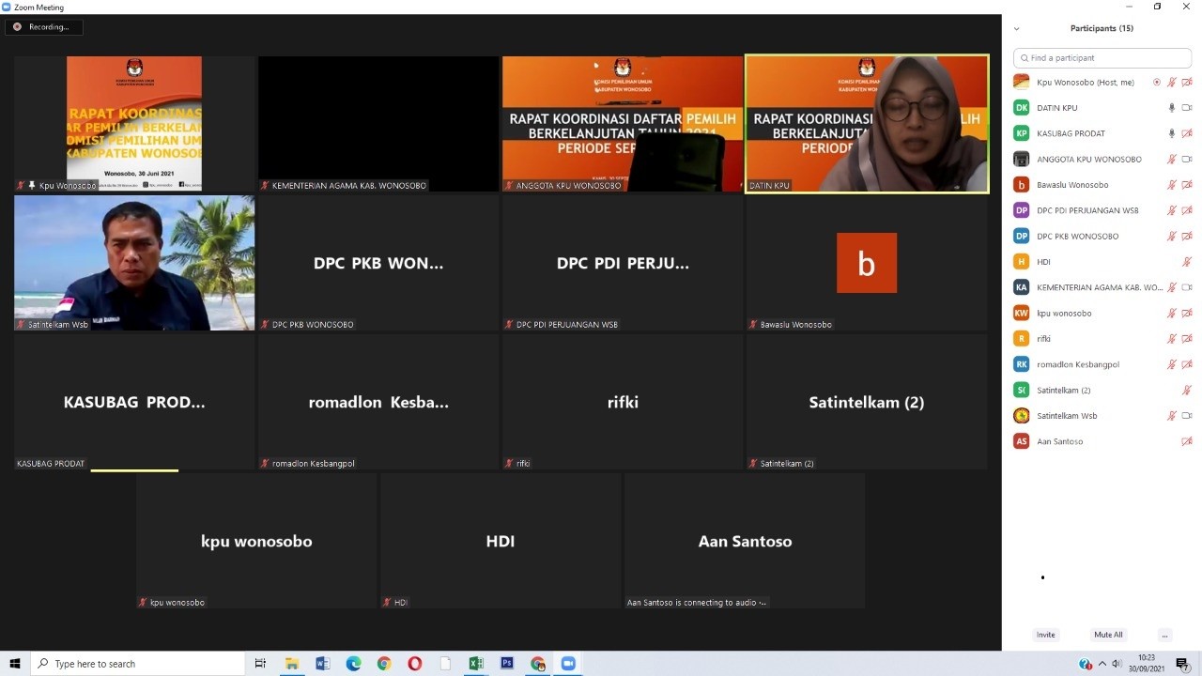Select romadlon Kesbangpol participant entry
Screen dimensions: 1202x676
click(x=1077, y=364)
